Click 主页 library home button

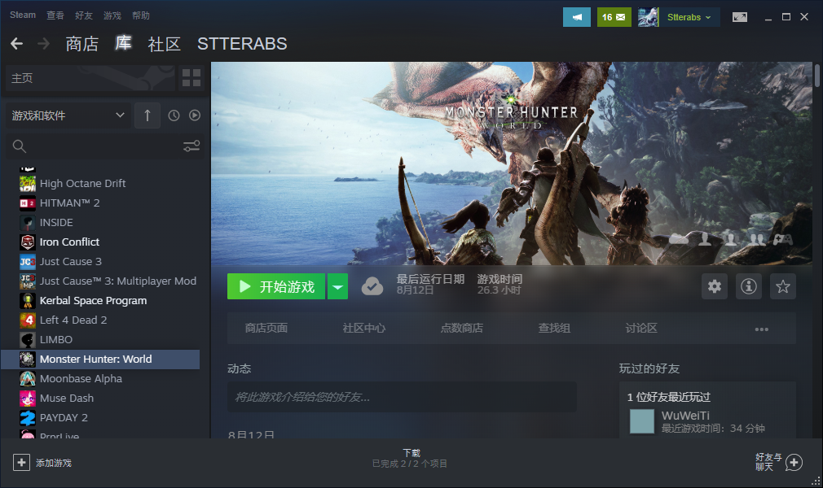pos(90,78)
